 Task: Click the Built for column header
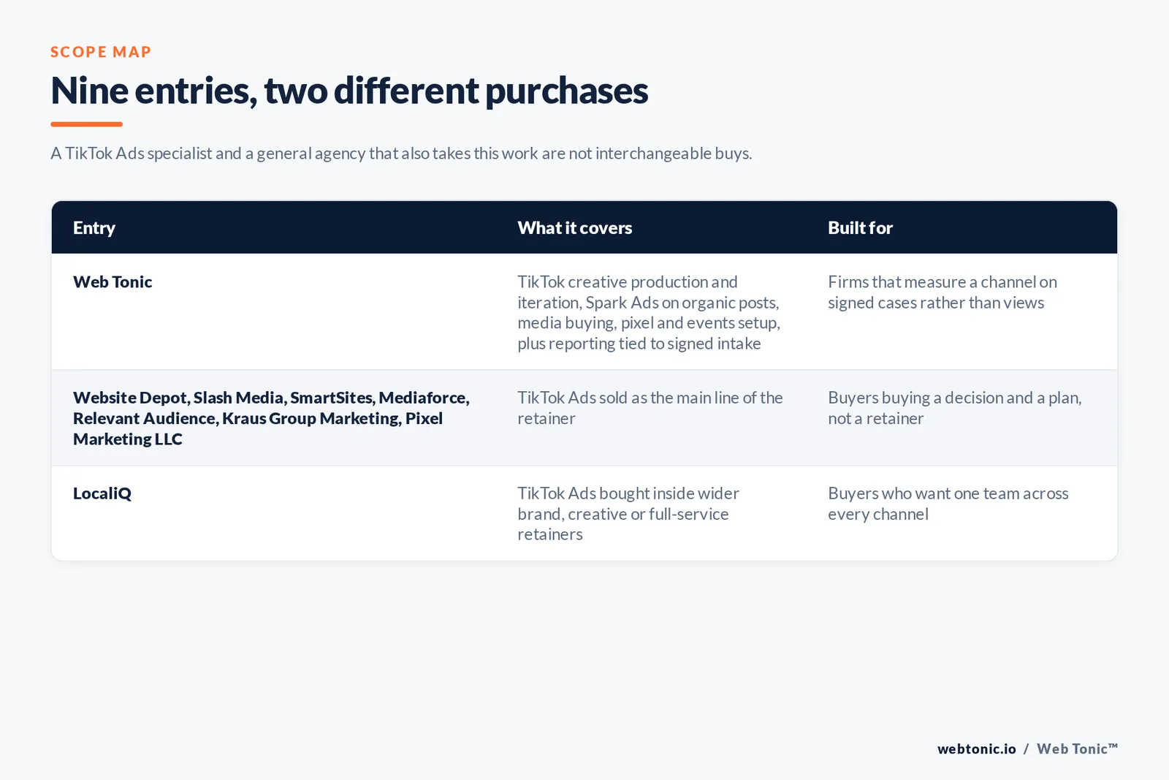tap(860, 228)
